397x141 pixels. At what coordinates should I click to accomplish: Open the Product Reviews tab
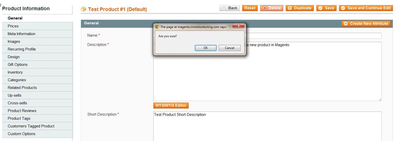(x=37, y=111)
